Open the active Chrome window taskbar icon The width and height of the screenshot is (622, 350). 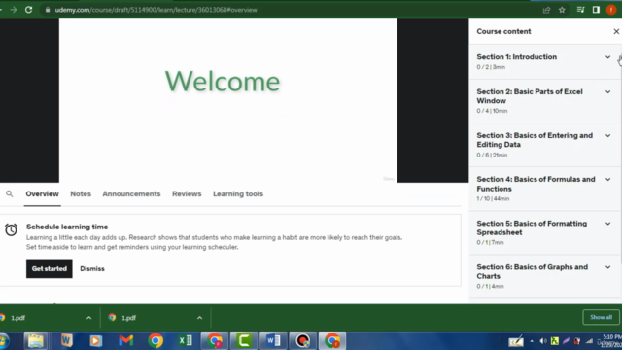[x=332, y=340]
